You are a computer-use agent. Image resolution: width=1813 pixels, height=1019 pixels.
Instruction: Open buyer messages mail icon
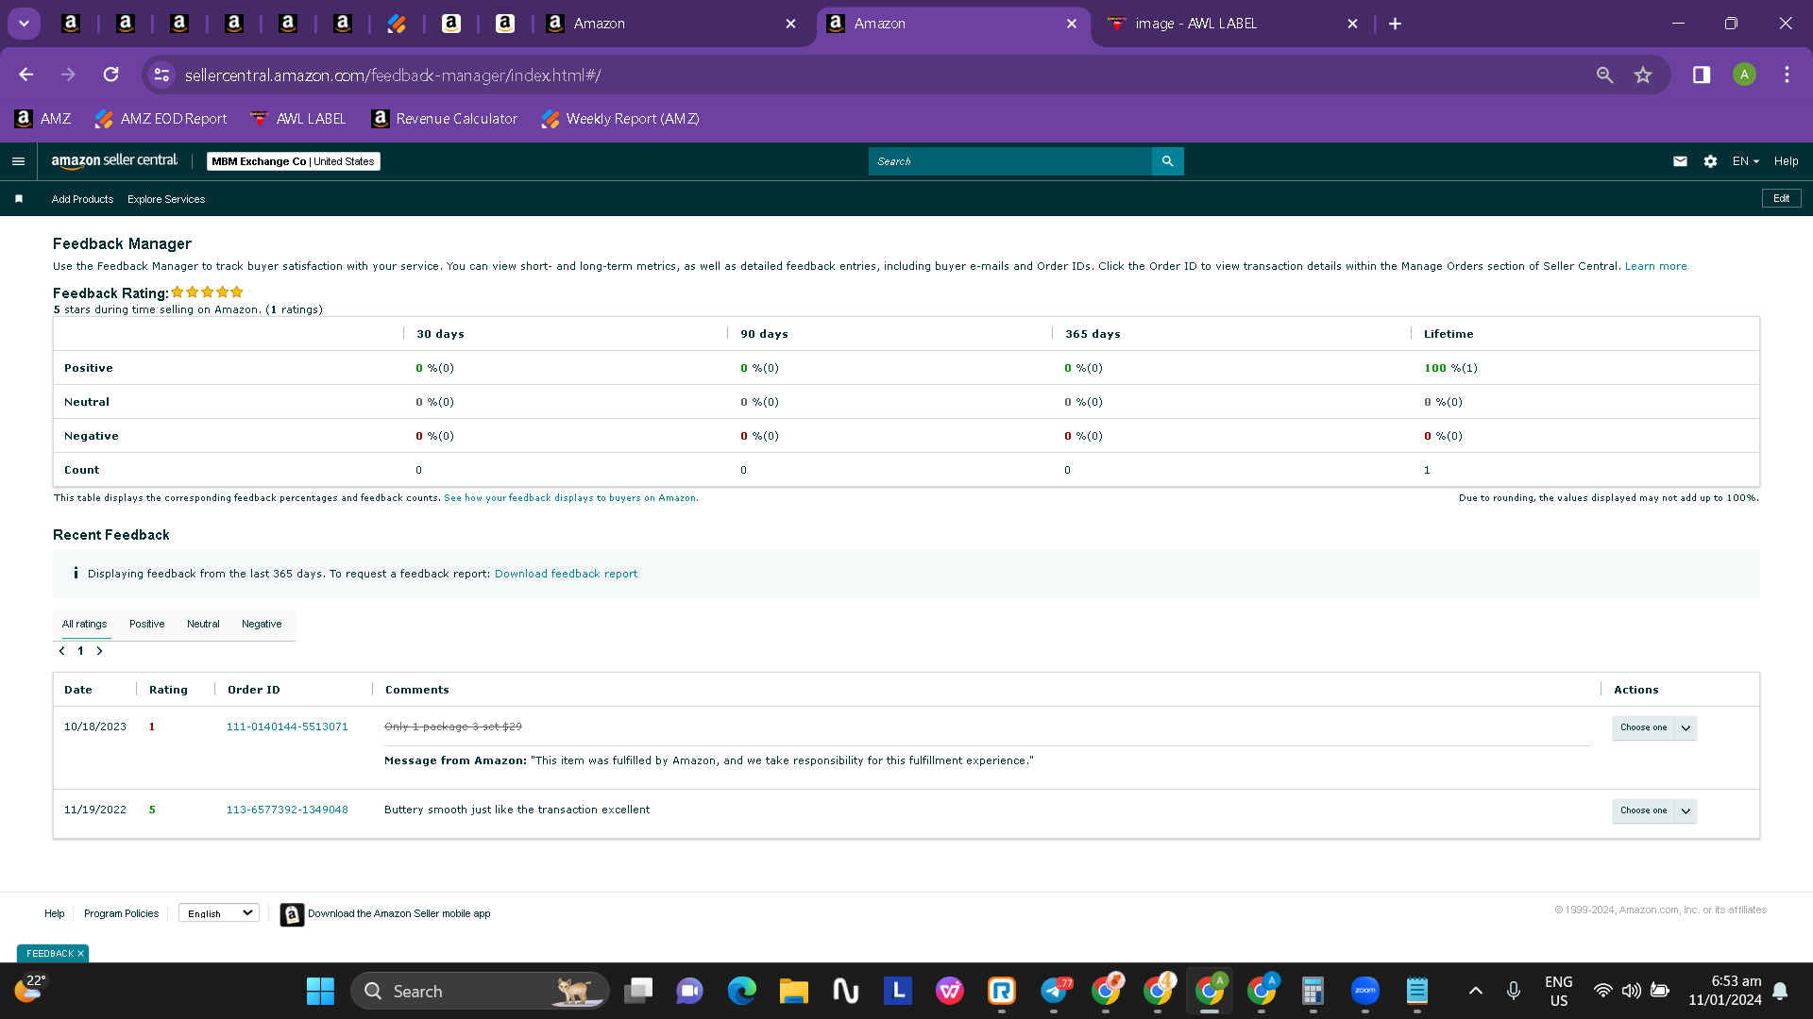tap(1680, 161)
